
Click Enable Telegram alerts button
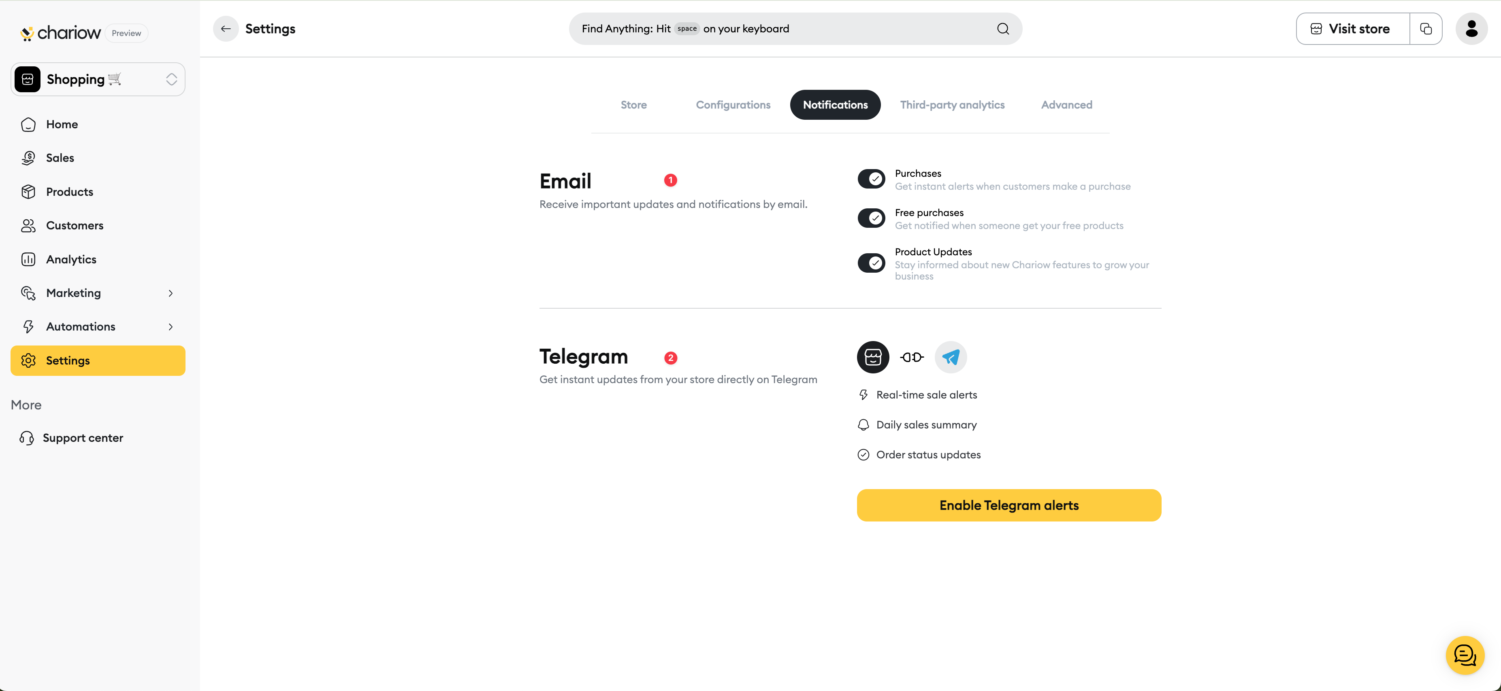coord(1008,505)
